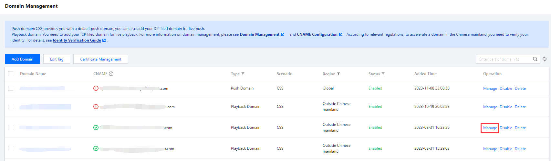Open external link icon after Domain Management link
The height and width of the screenshot is (161, 551).
(x=283, y=34)
